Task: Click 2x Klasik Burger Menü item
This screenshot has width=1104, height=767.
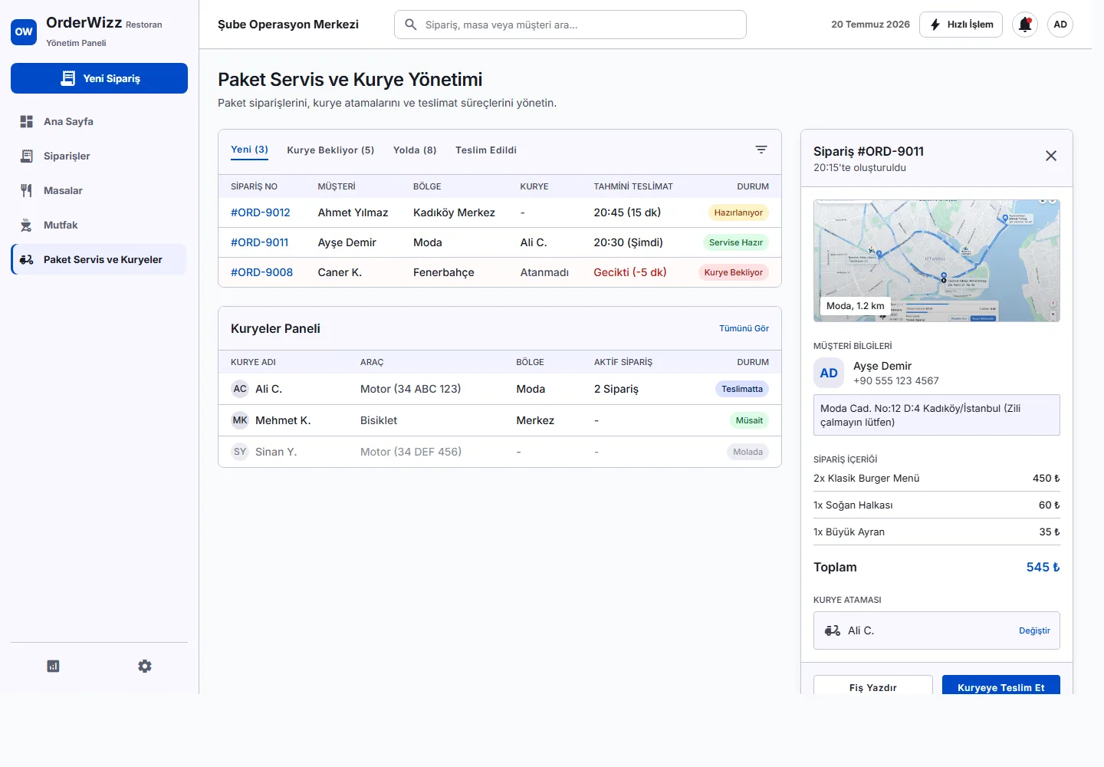Action: 866,478
